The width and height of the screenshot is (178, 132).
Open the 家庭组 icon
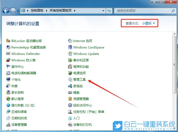(70, 86)
